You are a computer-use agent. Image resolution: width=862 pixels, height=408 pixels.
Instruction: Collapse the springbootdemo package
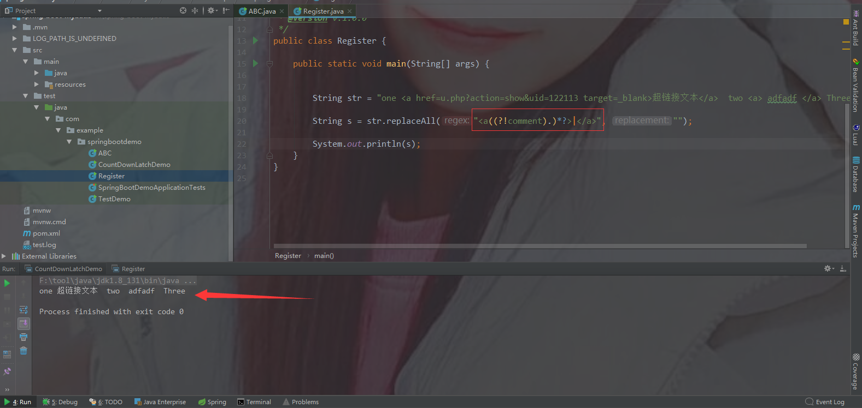69,141
